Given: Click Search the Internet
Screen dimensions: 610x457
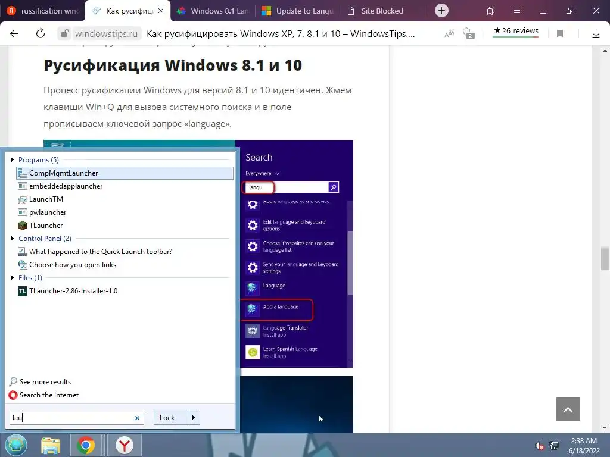Looking at the screenshot, I should 49,395.
